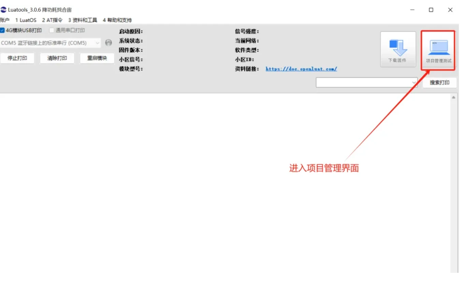
Task: Click inside the search print input field
Action: point(363,83)
